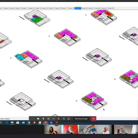Screen dimensions: 138x138
Task: Show the meeting chat panel
Action: [x=64, y=119]
